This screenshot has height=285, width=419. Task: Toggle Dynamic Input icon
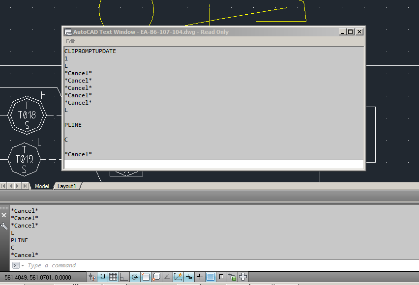[189, 277]
